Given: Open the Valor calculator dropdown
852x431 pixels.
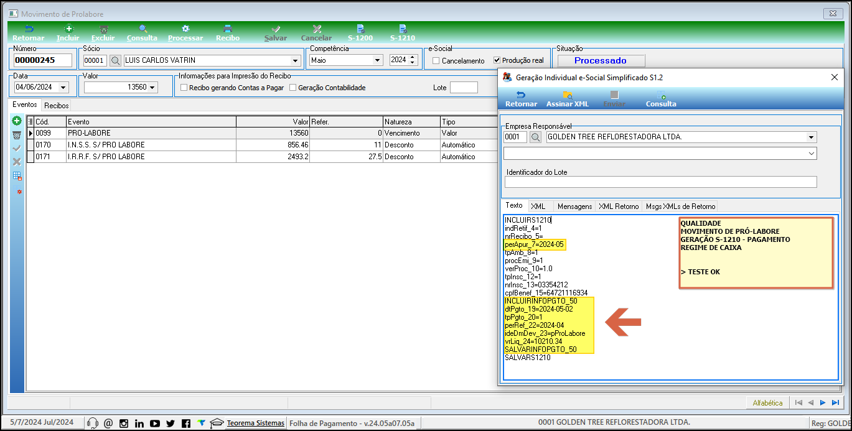Looking at the screenshot, I should (x=152, y=87).
